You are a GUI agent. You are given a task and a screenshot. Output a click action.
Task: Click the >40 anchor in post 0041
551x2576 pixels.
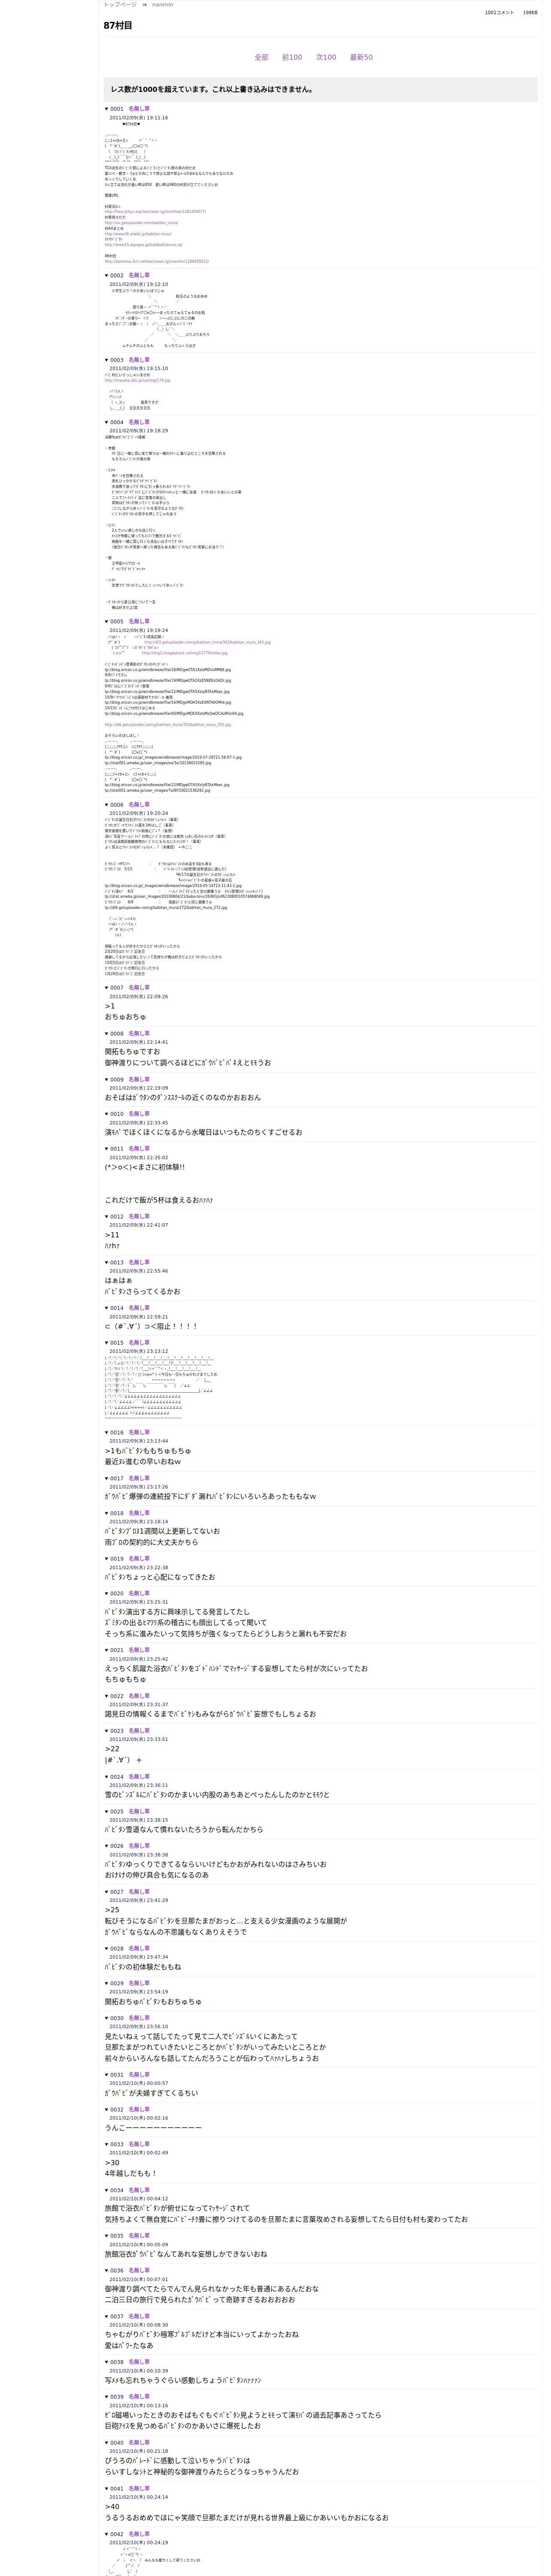(112, 2507)
